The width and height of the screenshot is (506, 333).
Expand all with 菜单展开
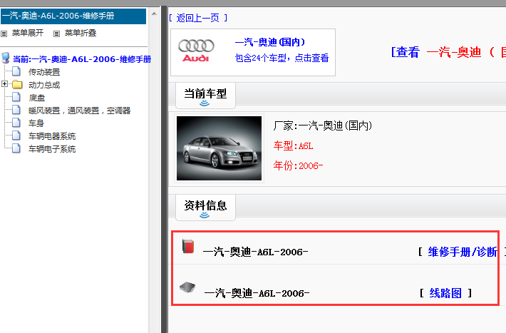pyautogui.click(x=28, y=33)
